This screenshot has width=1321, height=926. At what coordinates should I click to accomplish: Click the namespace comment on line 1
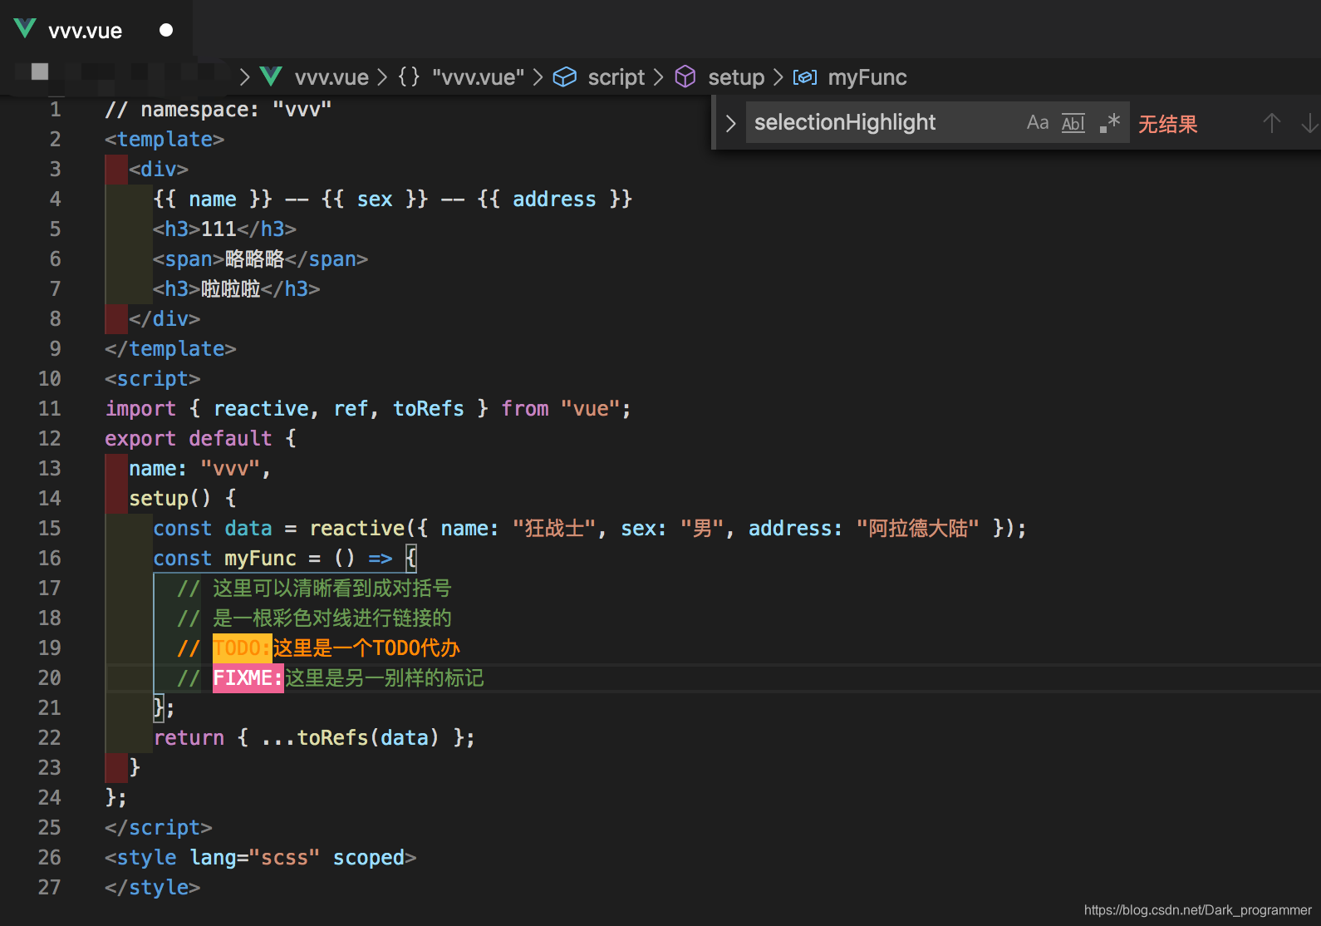point(219,109)
